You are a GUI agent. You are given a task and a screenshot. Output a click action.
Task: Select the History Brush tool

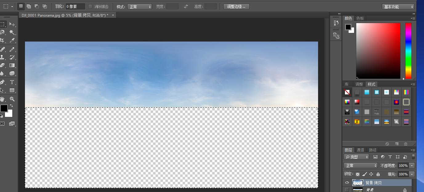pyautogui.click(x=12, y=57)
